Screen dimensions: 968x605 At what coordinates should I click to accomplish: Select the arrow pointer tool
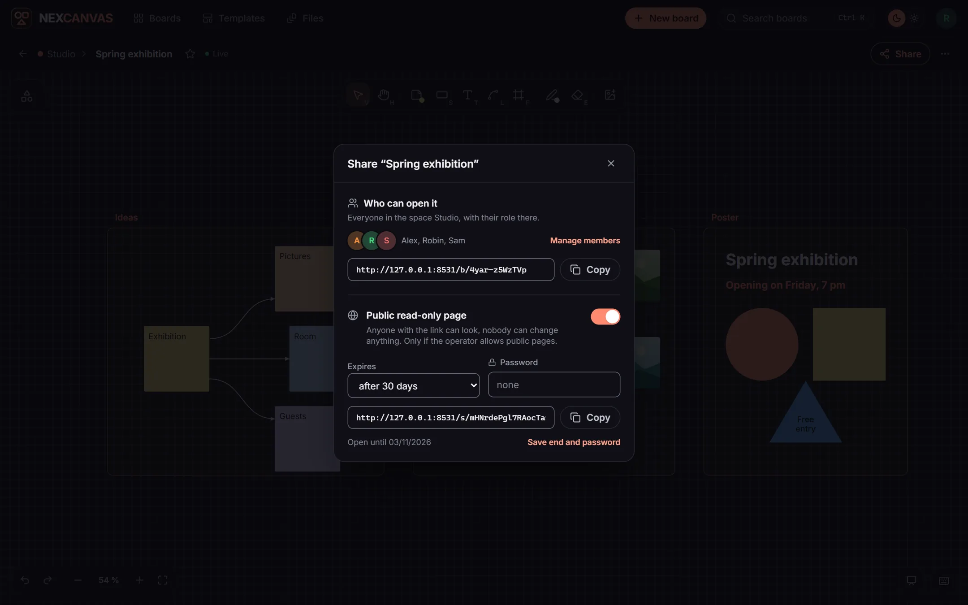click(x=358, y=95)
